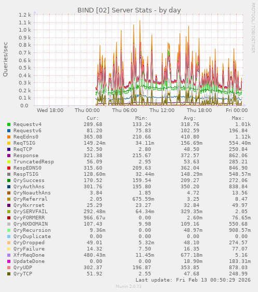Viewport: 258px width, 292px height.
Task: Click the dark green QrySuccess legend swatch
Action: click(x=9, y=180)
